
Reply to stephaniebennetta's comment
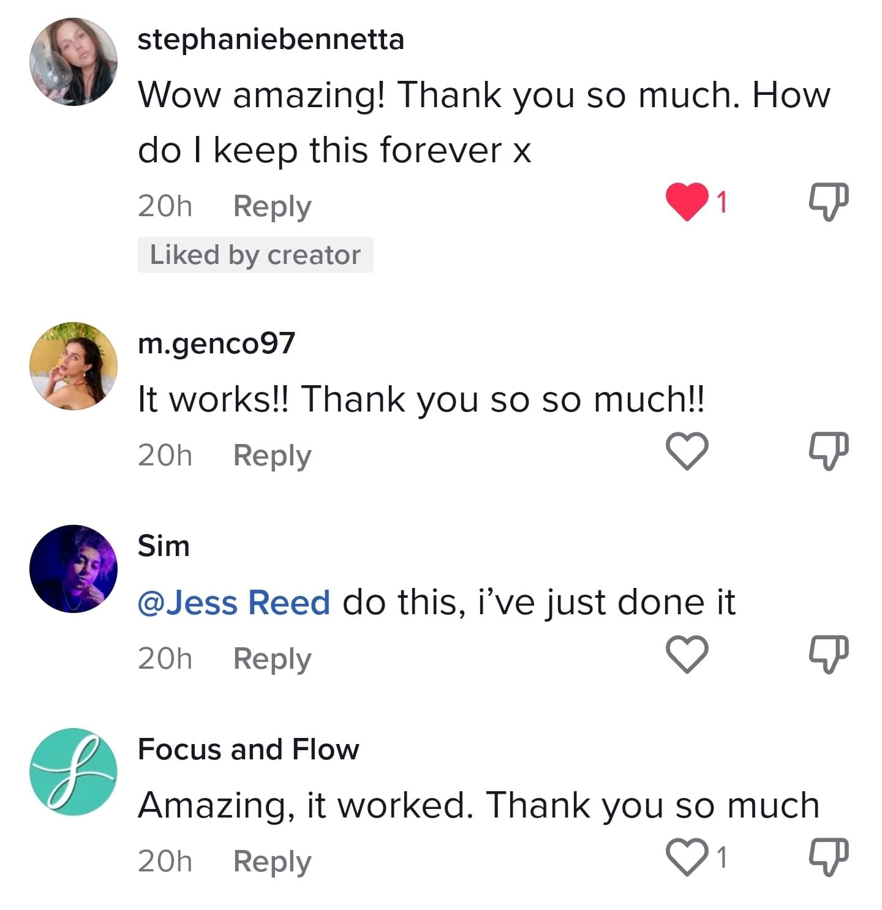click(x=272, y=206)
